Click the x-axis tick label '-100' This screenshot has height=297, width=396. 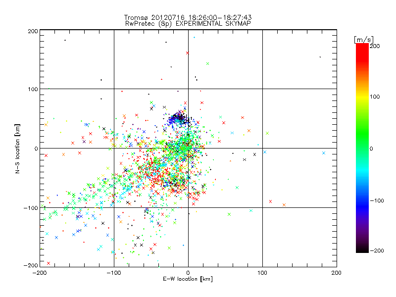(x=114, y=273)
